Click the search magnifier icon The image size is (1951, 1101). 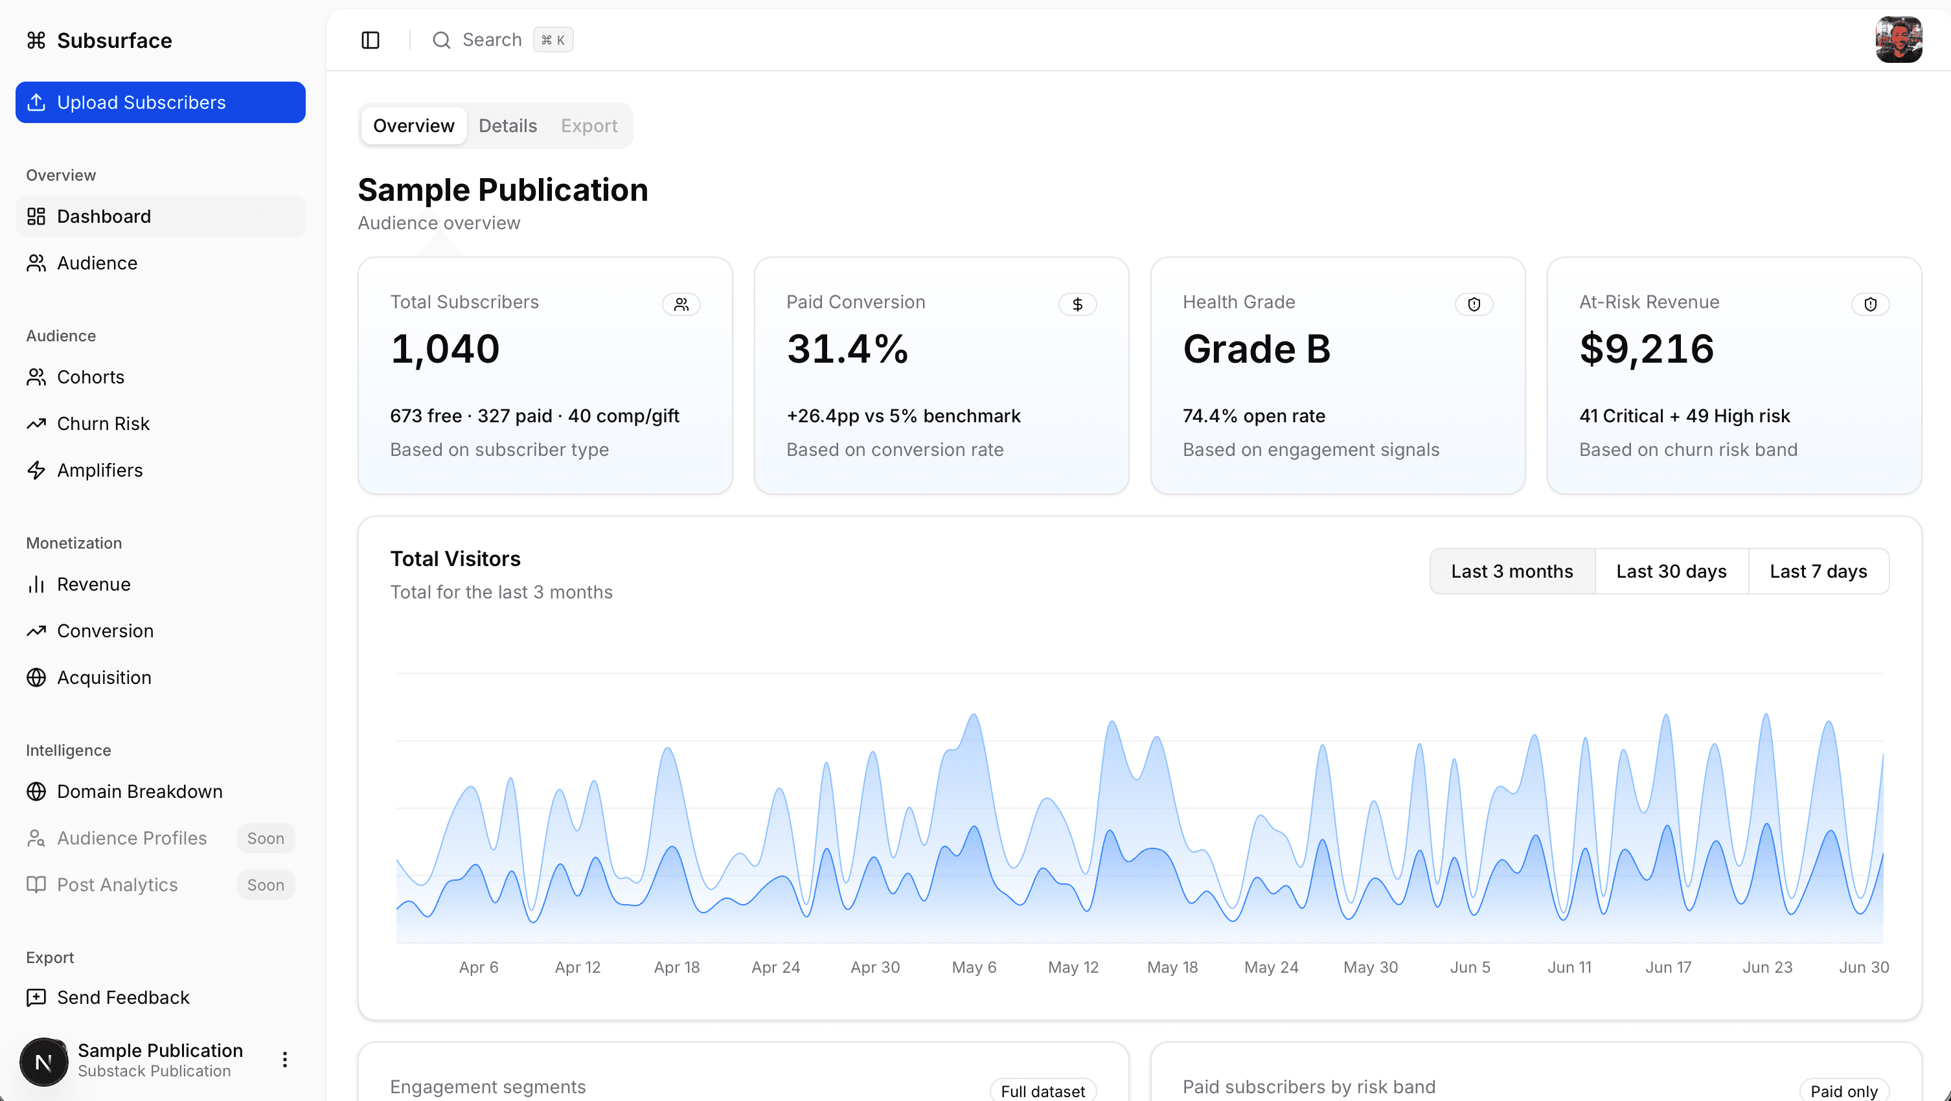442,40
